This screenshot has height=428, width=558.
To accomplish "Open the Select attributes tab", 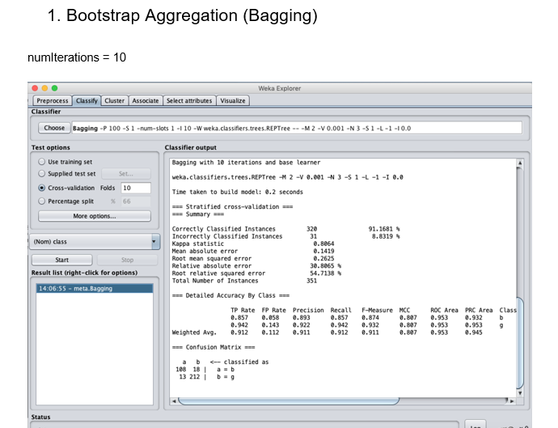I will point(189,101).
